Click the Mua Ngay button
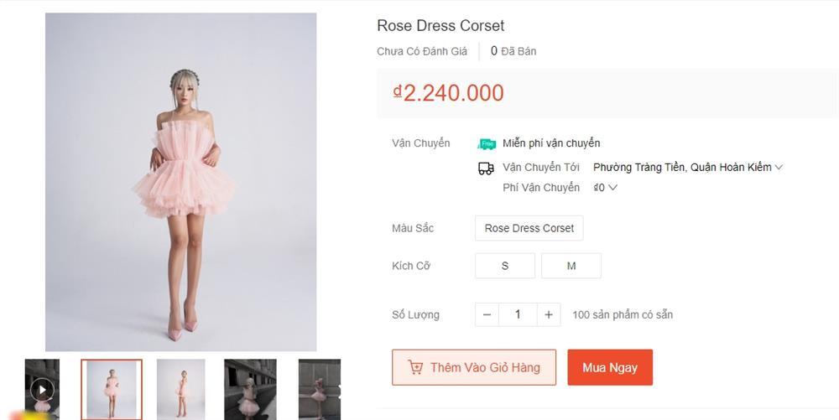839x420 pixels. tap(610, 368)
